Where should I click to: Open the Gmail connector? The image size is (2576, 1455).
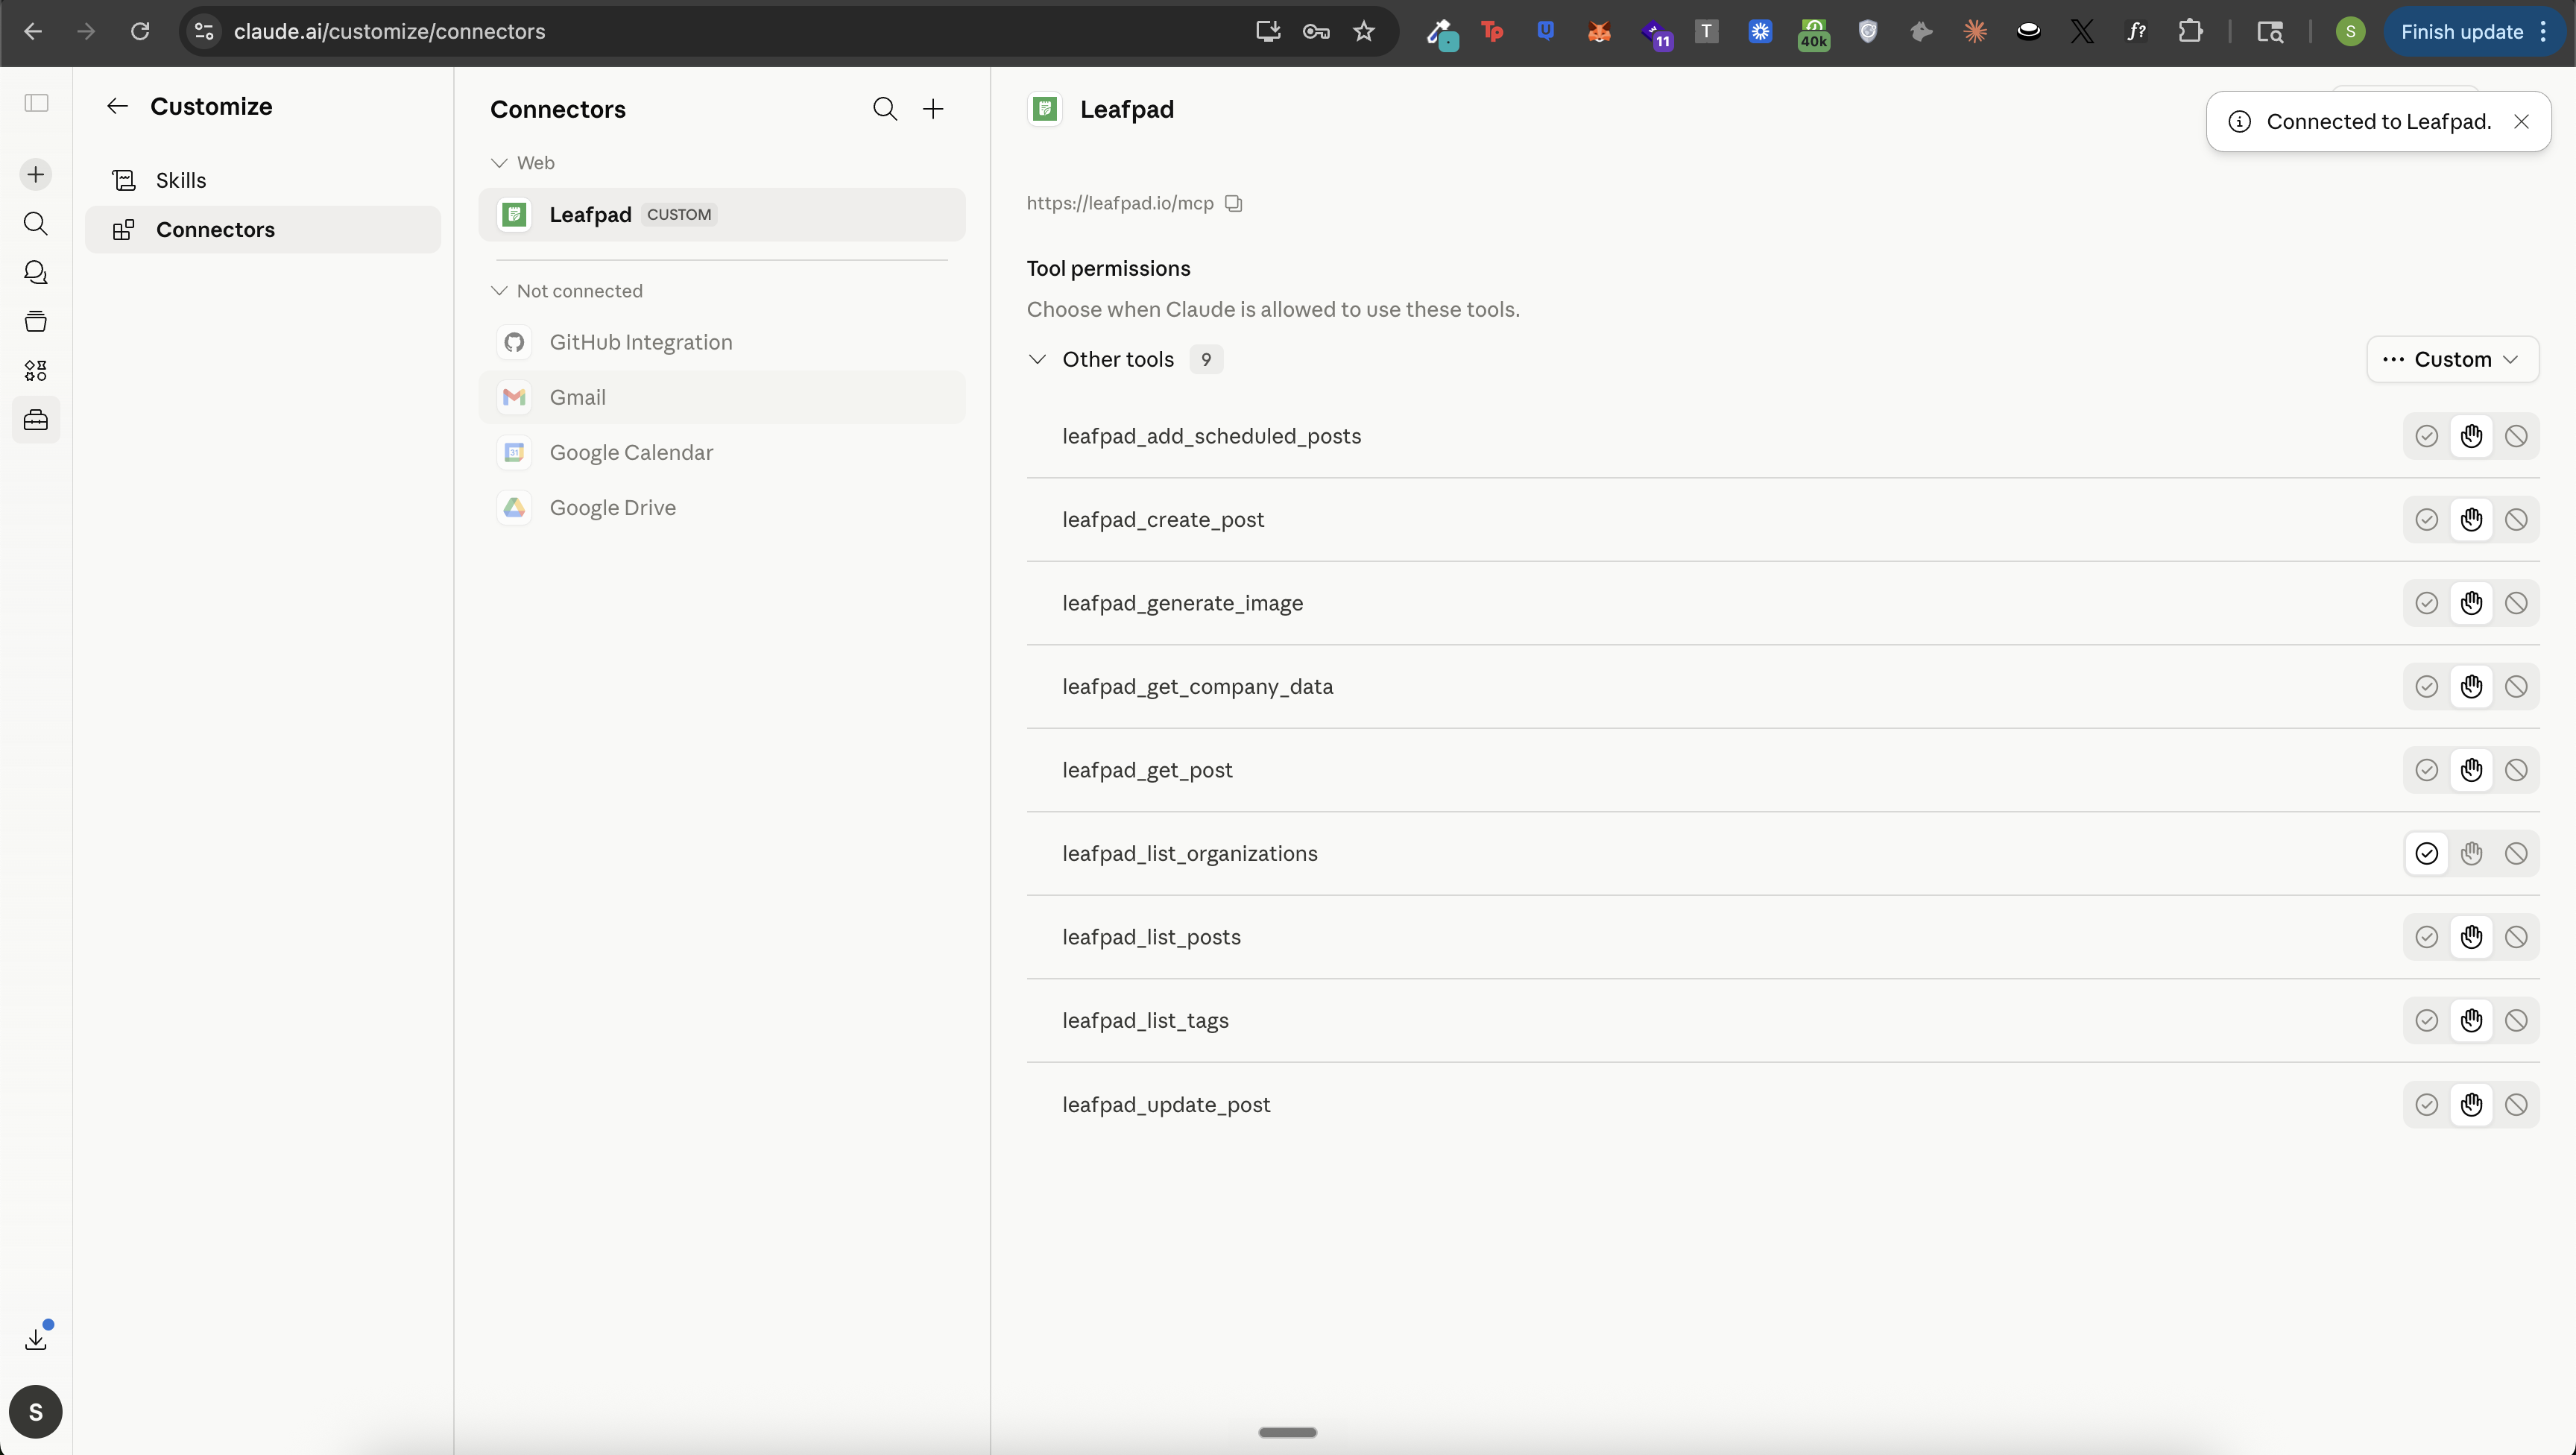pos(722,397)
